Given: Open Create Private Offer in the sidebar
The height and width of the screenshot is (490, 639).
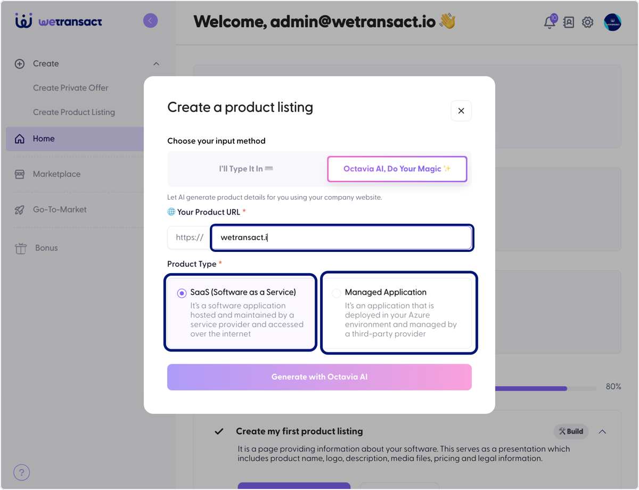Looking at the screenshot, I should 70,88.
